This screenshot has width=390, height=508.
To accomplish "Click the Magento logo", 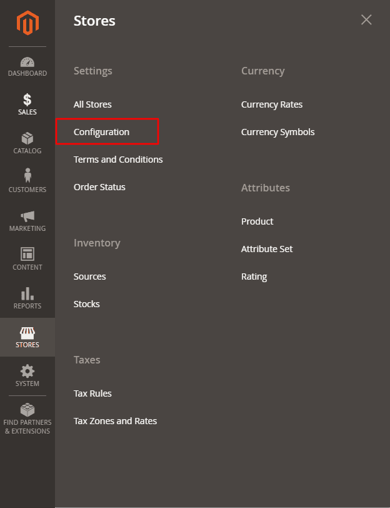I will pyautogui.click(x=27, y=24).
